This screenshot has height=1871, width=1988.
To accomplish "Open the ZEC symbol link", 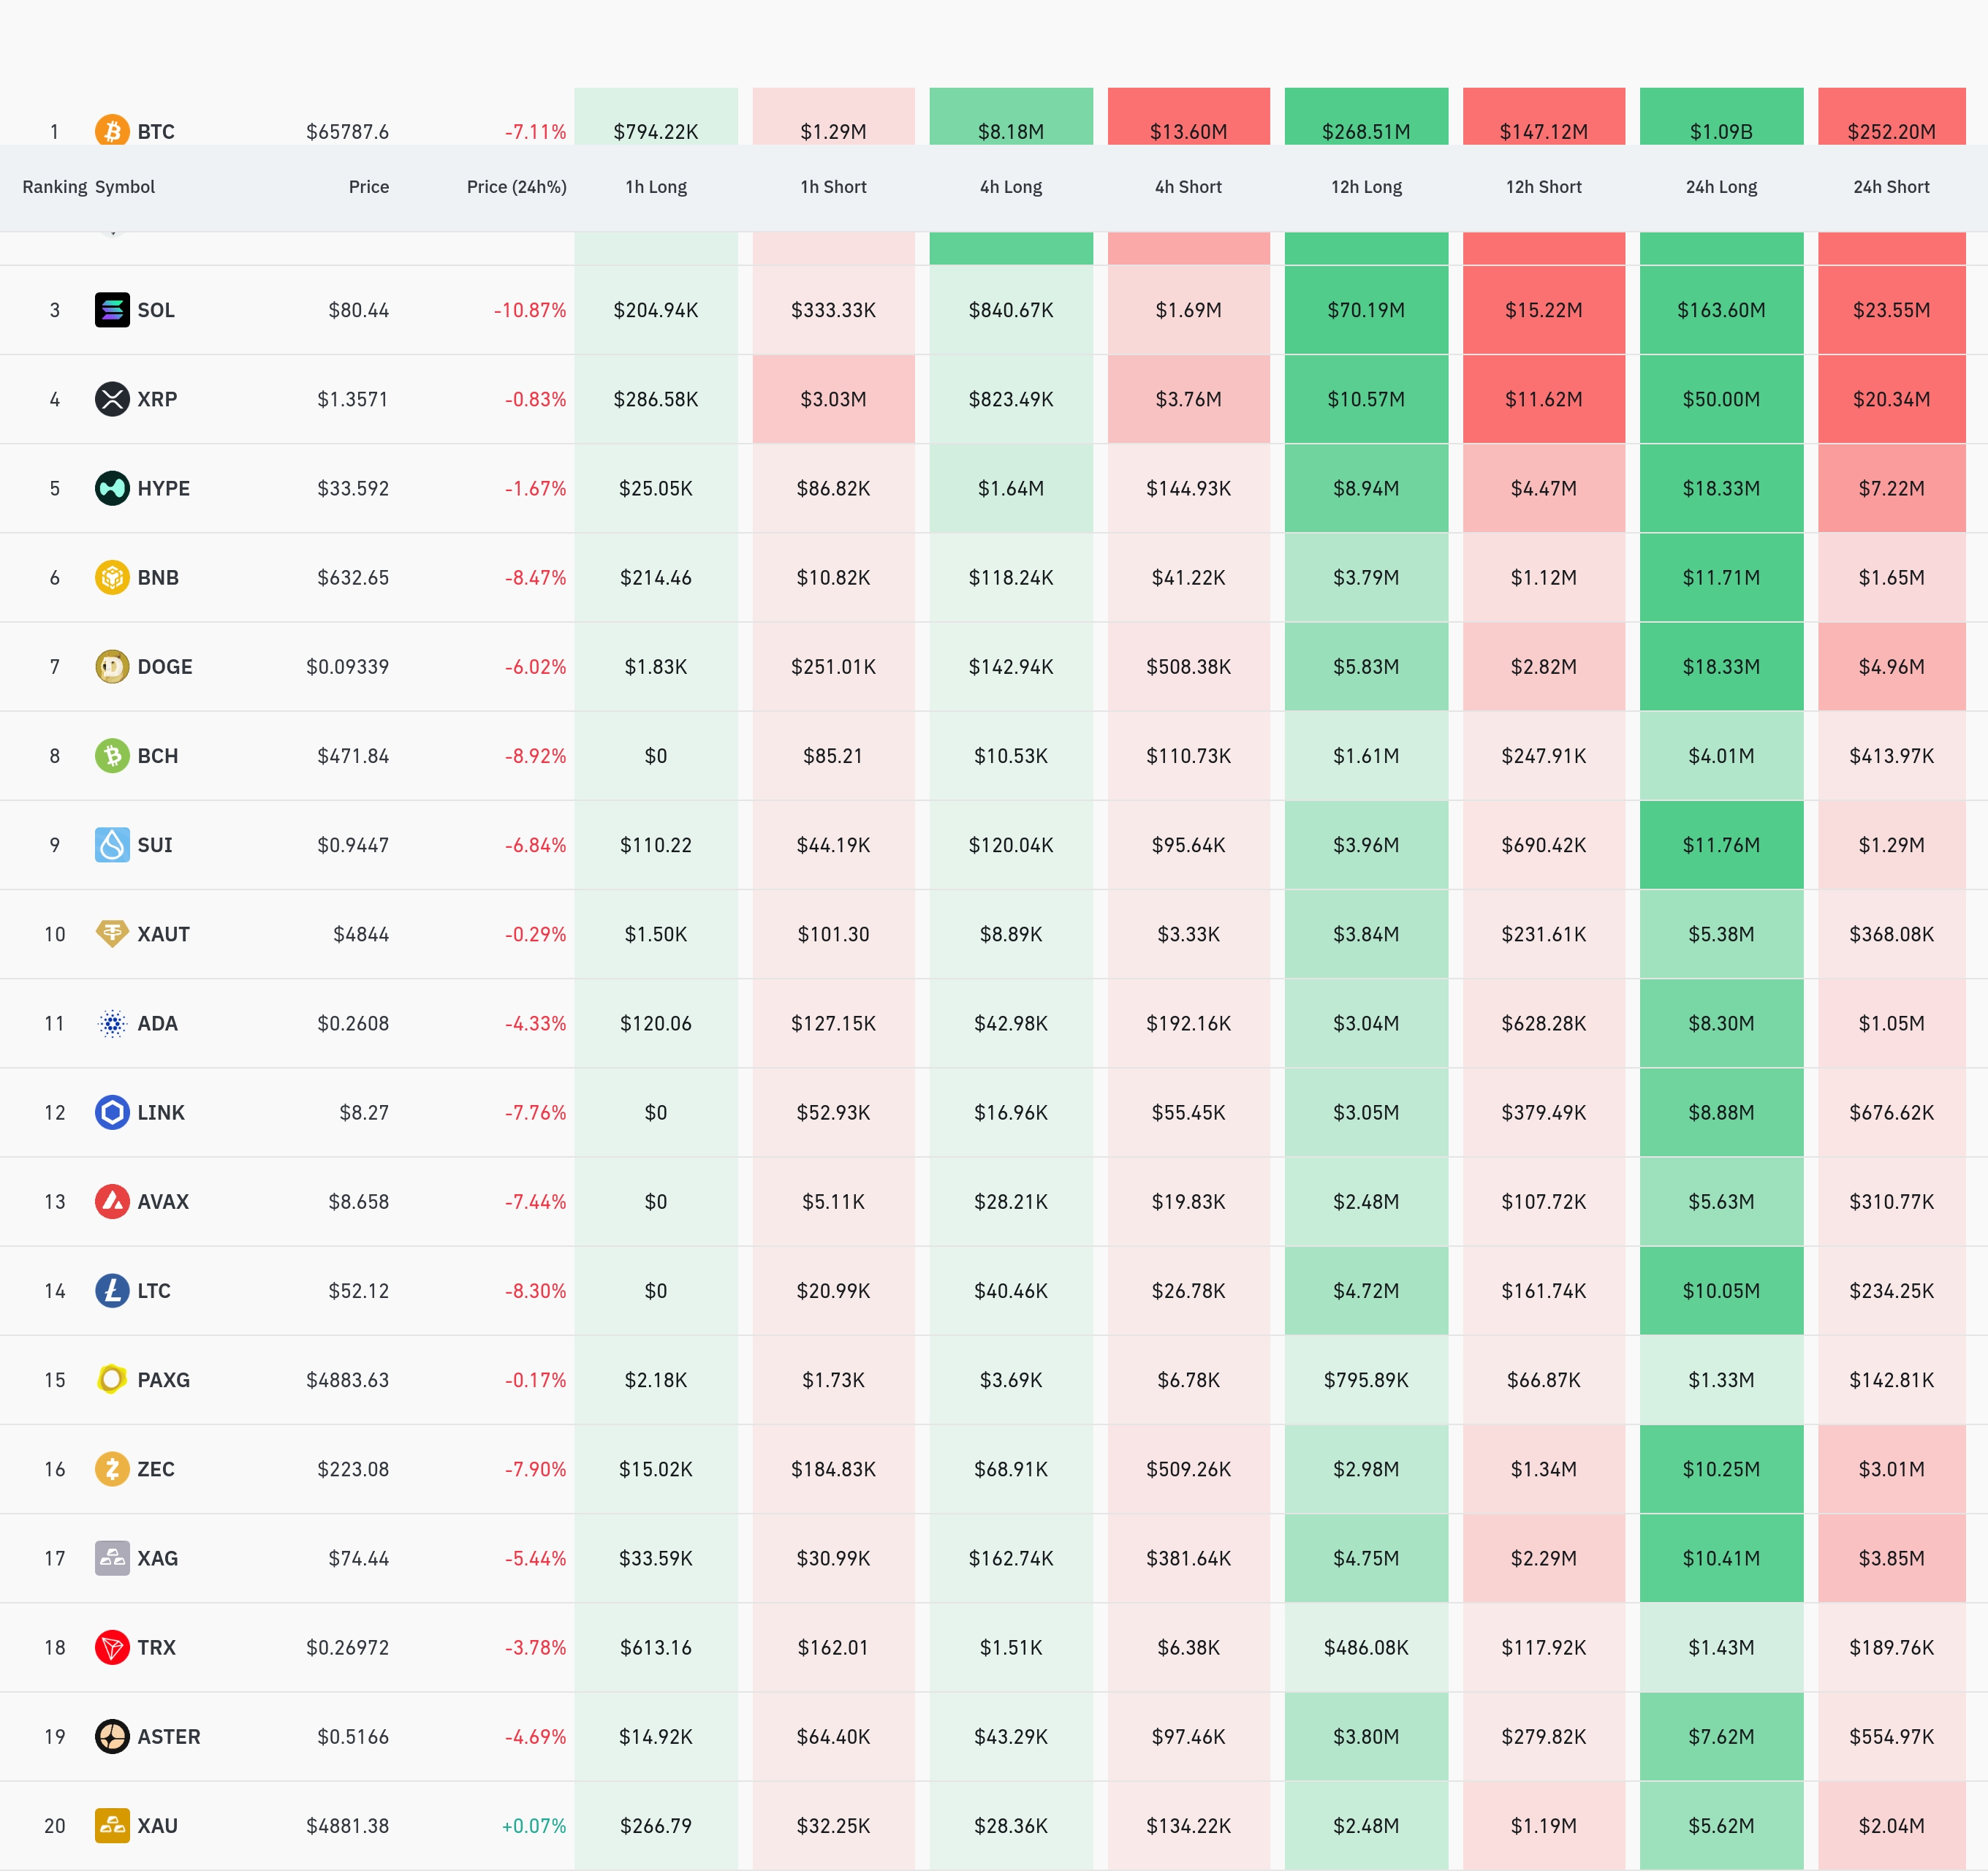I will 156,1469.
